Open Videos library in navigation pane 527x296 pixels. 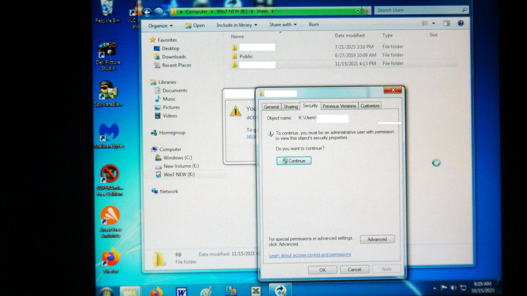(166, 116)
